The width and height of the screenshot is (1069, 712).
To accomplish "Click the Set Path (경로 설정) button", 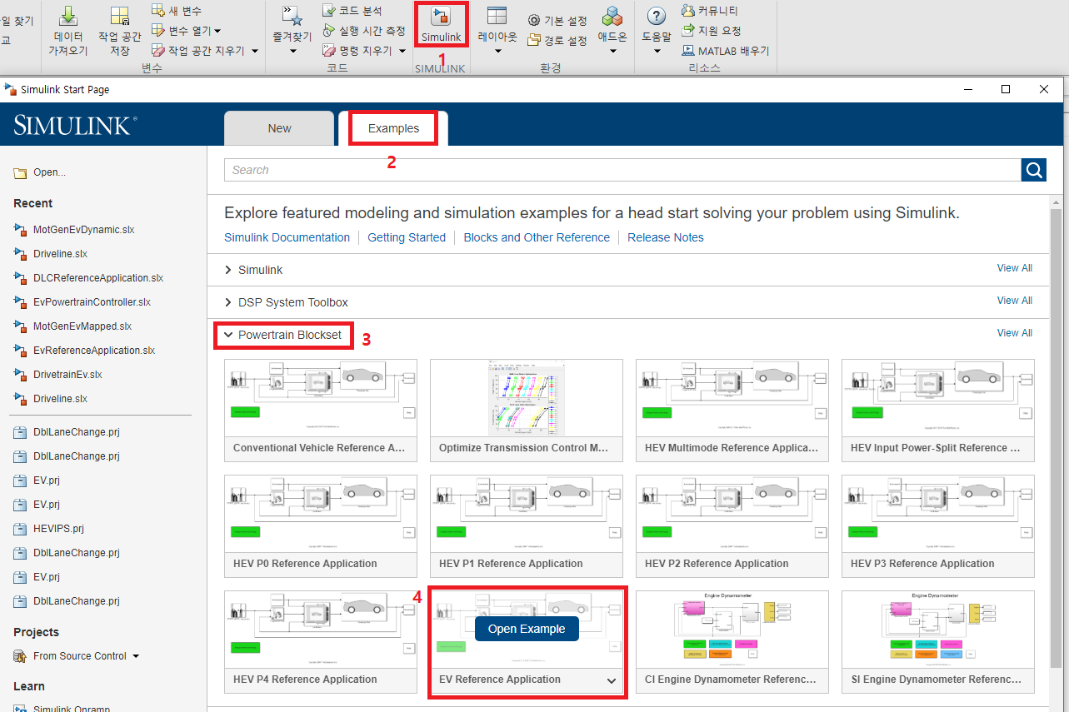I will point(558,40).
